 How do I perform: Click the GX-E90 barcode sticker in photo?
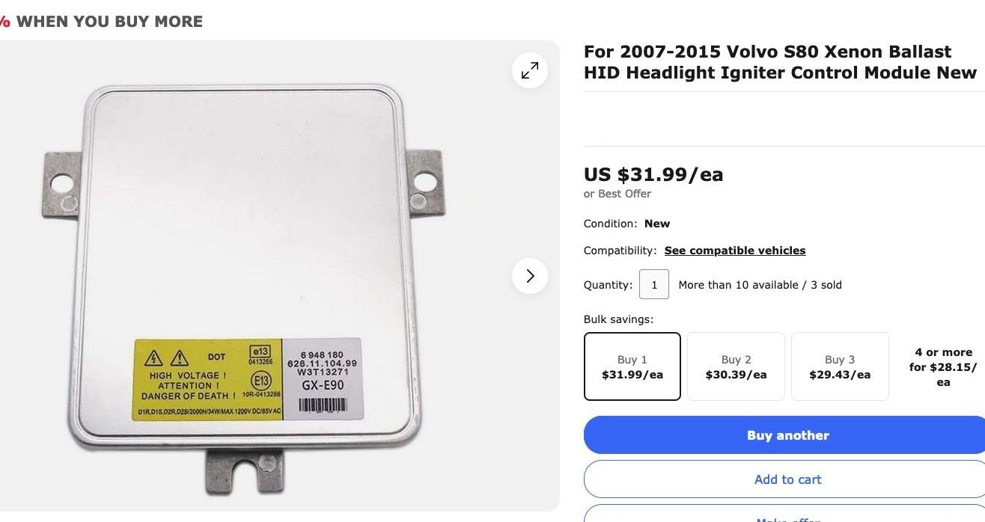click(x=323, y=379)
